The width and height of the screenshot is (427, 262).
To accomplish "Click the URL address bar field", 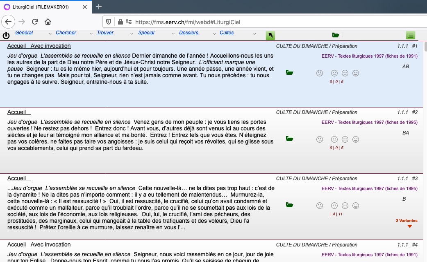I will point(264,22).
